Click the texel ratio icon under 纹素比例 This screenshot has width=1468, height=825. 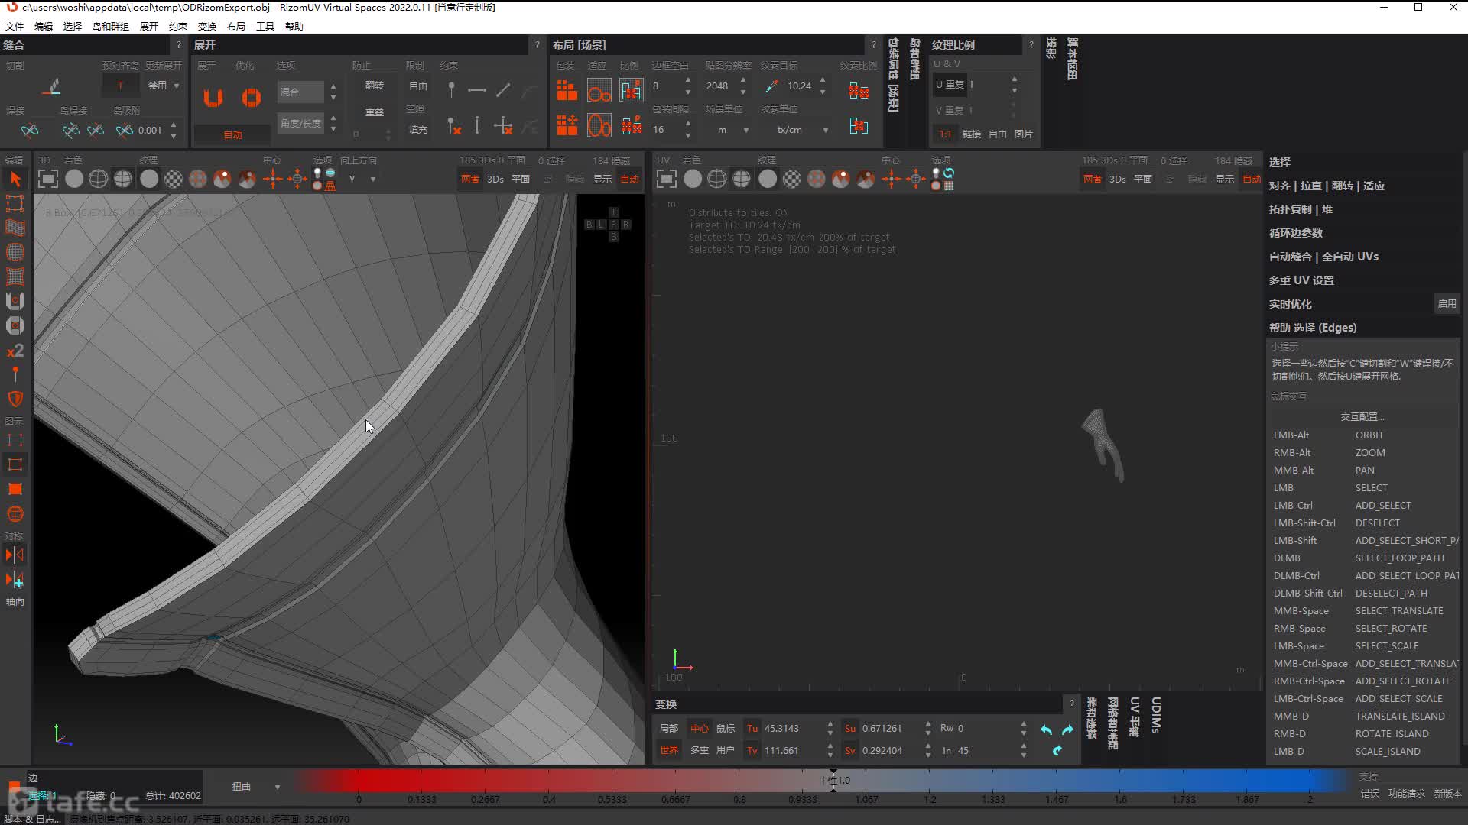[859, 92]
